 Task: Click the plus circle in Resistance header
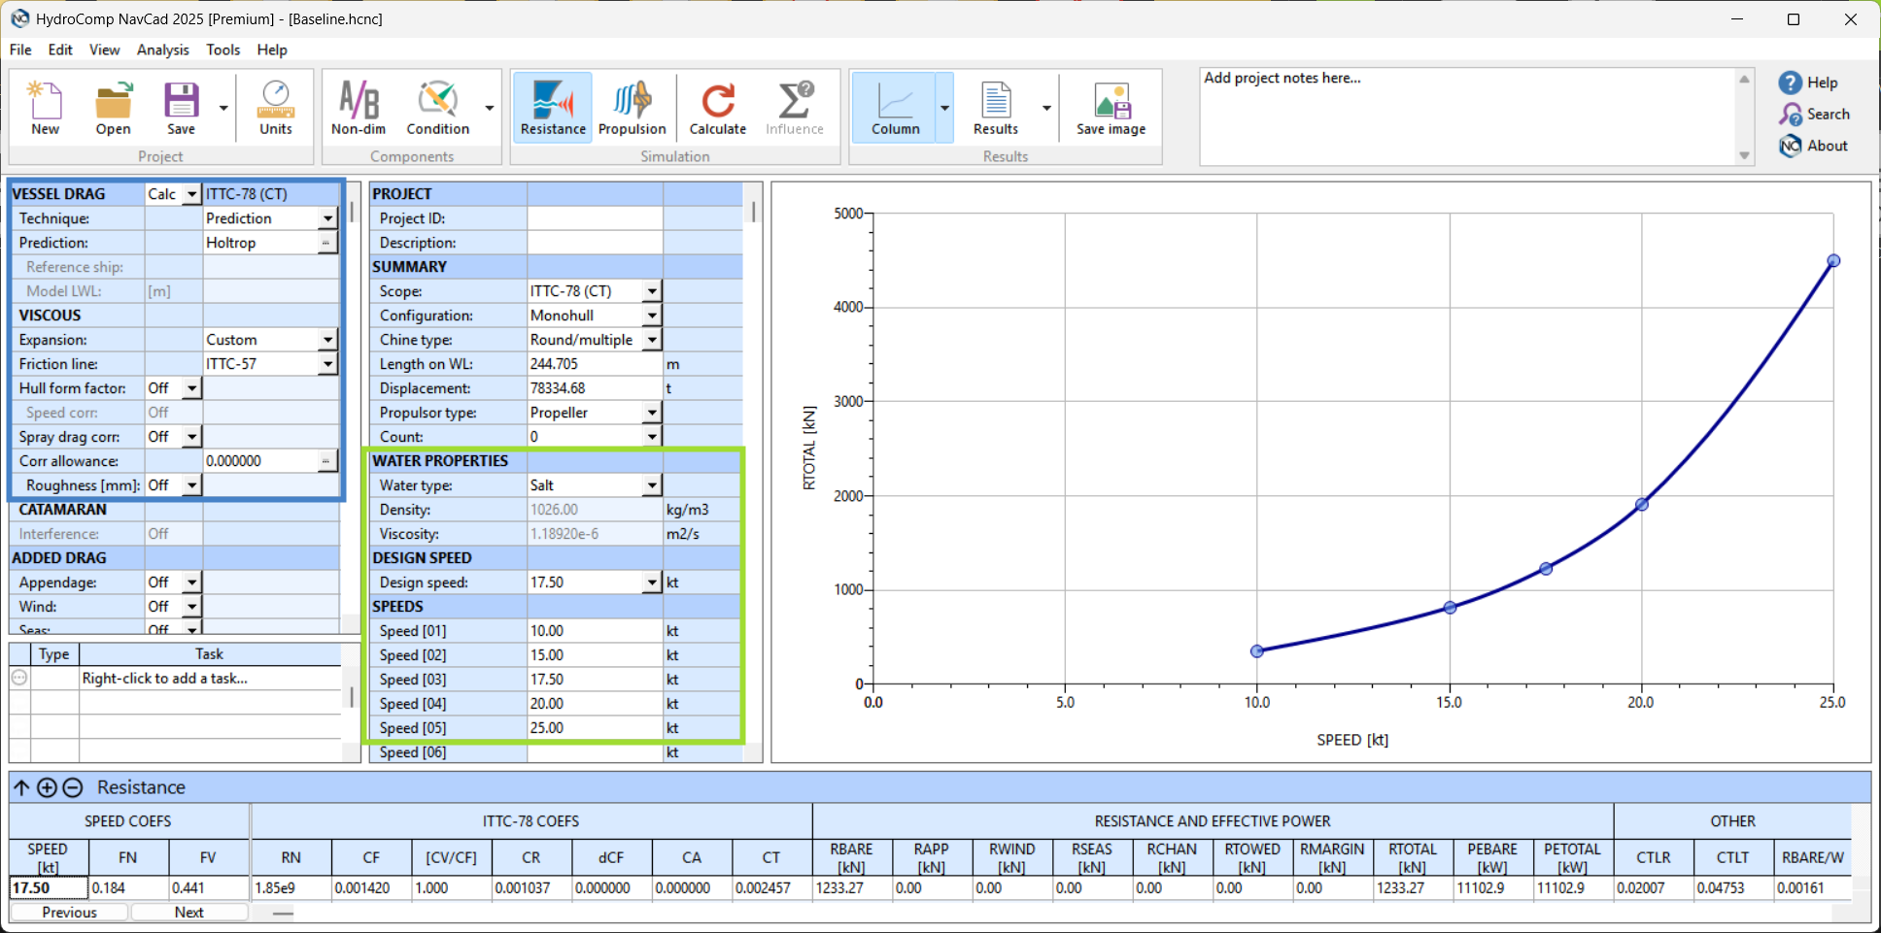(x=47, y=787)
